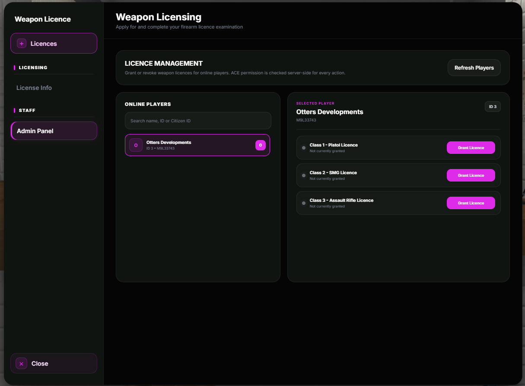The width and height of the screenshot is (525, 386).
Task: Grant the Class 3 Assault Rifle Licence
Action: [471, 203]
